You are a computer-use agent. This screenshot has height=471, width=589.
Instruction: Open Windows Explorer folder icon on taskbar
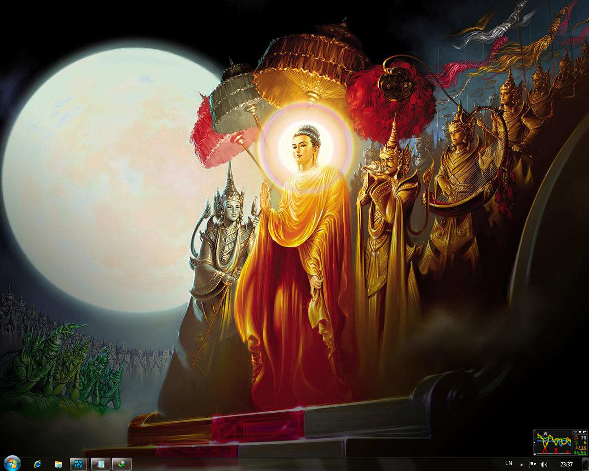58,464
